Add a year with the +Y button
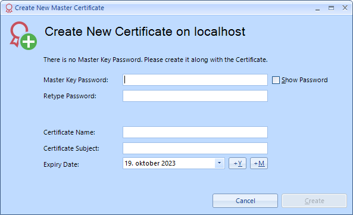The image size is (353, 215). (238, 163)
